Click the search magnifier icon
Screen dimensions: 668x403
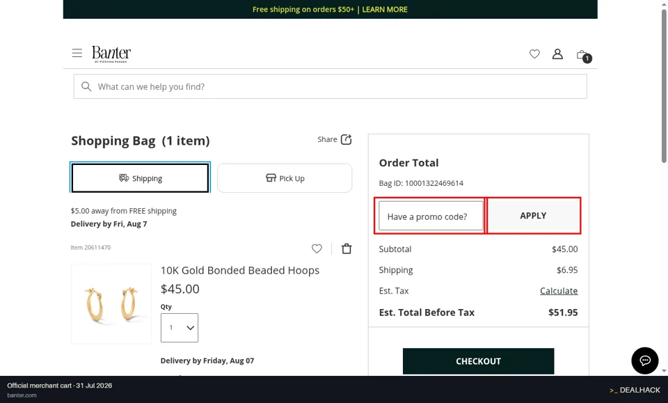click(x=86, y=86)
